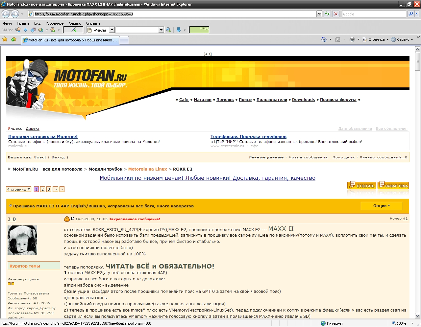Open the Страница command menu

(375, 39)
